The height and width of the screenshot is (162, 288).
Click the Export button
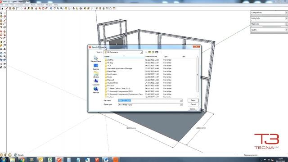coord(193,100)
